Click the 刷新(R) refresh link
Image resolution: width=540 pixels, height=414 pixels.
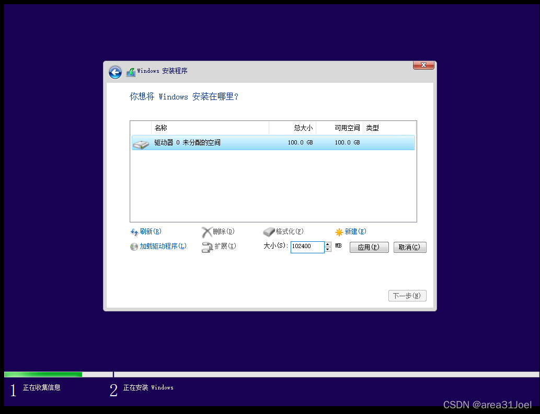[x=151, y=231]
